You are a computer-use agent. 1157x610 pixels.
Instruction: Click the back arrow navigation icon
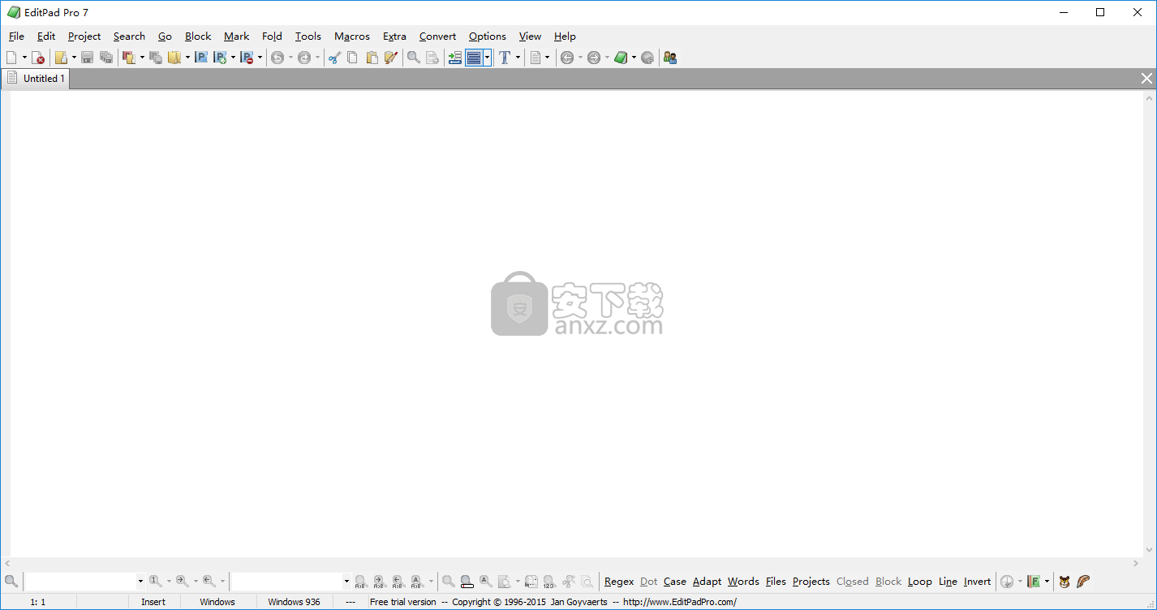coord(567,58)
